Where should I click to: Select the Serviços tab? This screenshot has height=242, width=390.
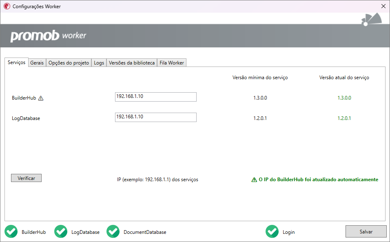coord(16,62)
